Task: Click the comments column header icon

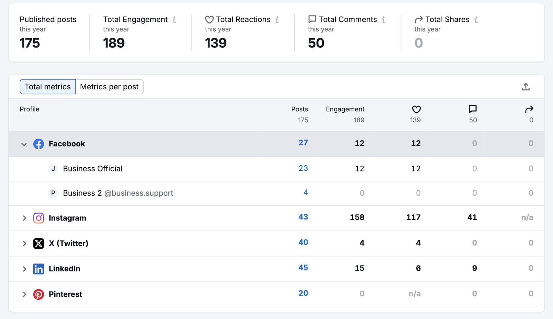Action: click(473, 110)
